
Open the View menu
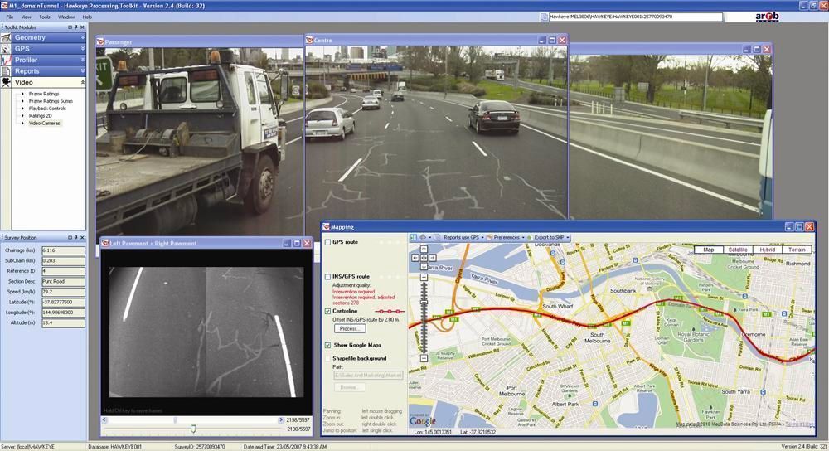tap(26, 17)
